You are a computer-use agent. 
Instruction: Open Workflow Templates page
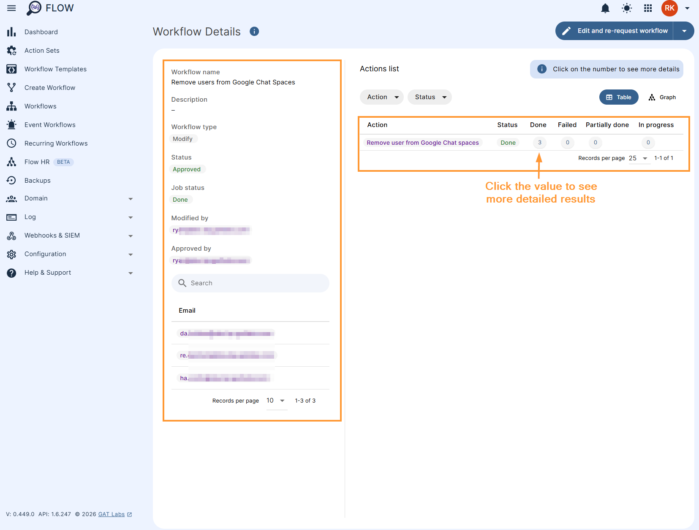pos(55,69)
